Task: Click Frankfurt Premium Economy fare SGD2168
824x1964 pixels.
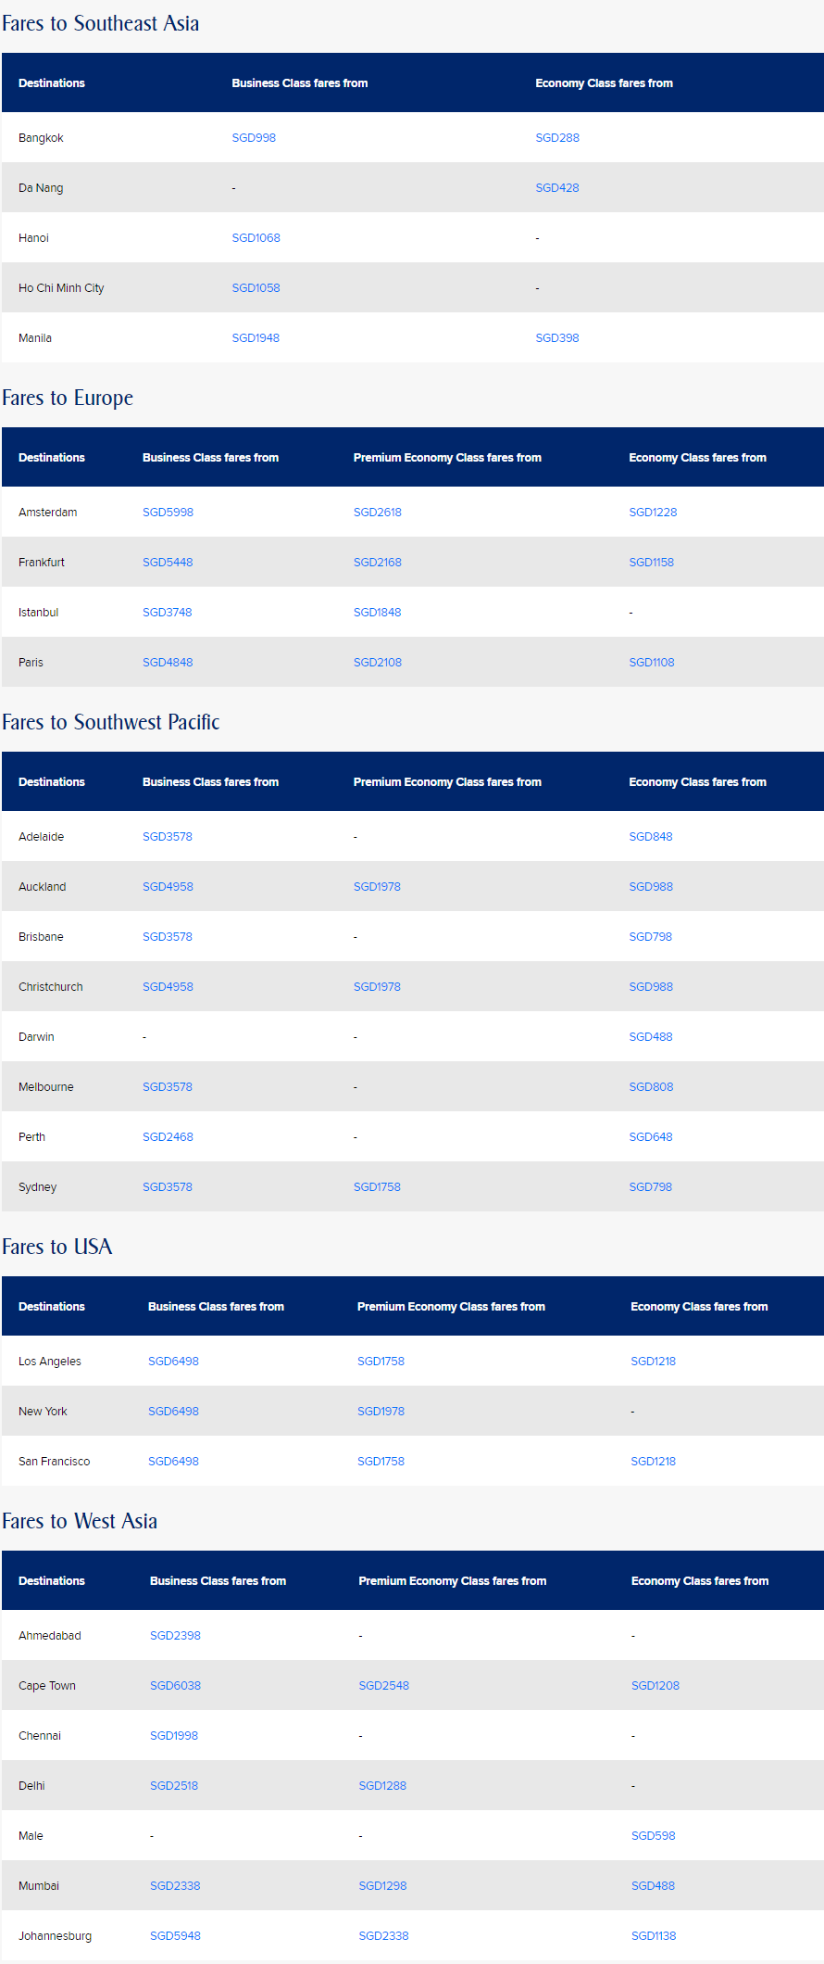Action: click(378, 563)
